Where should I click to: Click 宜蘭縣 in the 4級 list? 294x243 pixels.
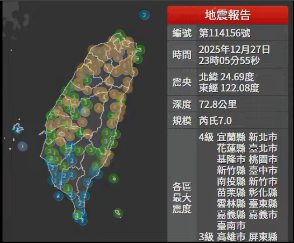pyautogui.click(x=231, y=137)
